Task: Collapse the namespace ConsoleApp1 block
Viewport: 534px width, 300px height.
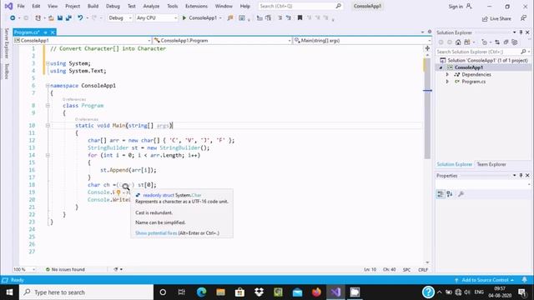Action: (x=48, y=86)
